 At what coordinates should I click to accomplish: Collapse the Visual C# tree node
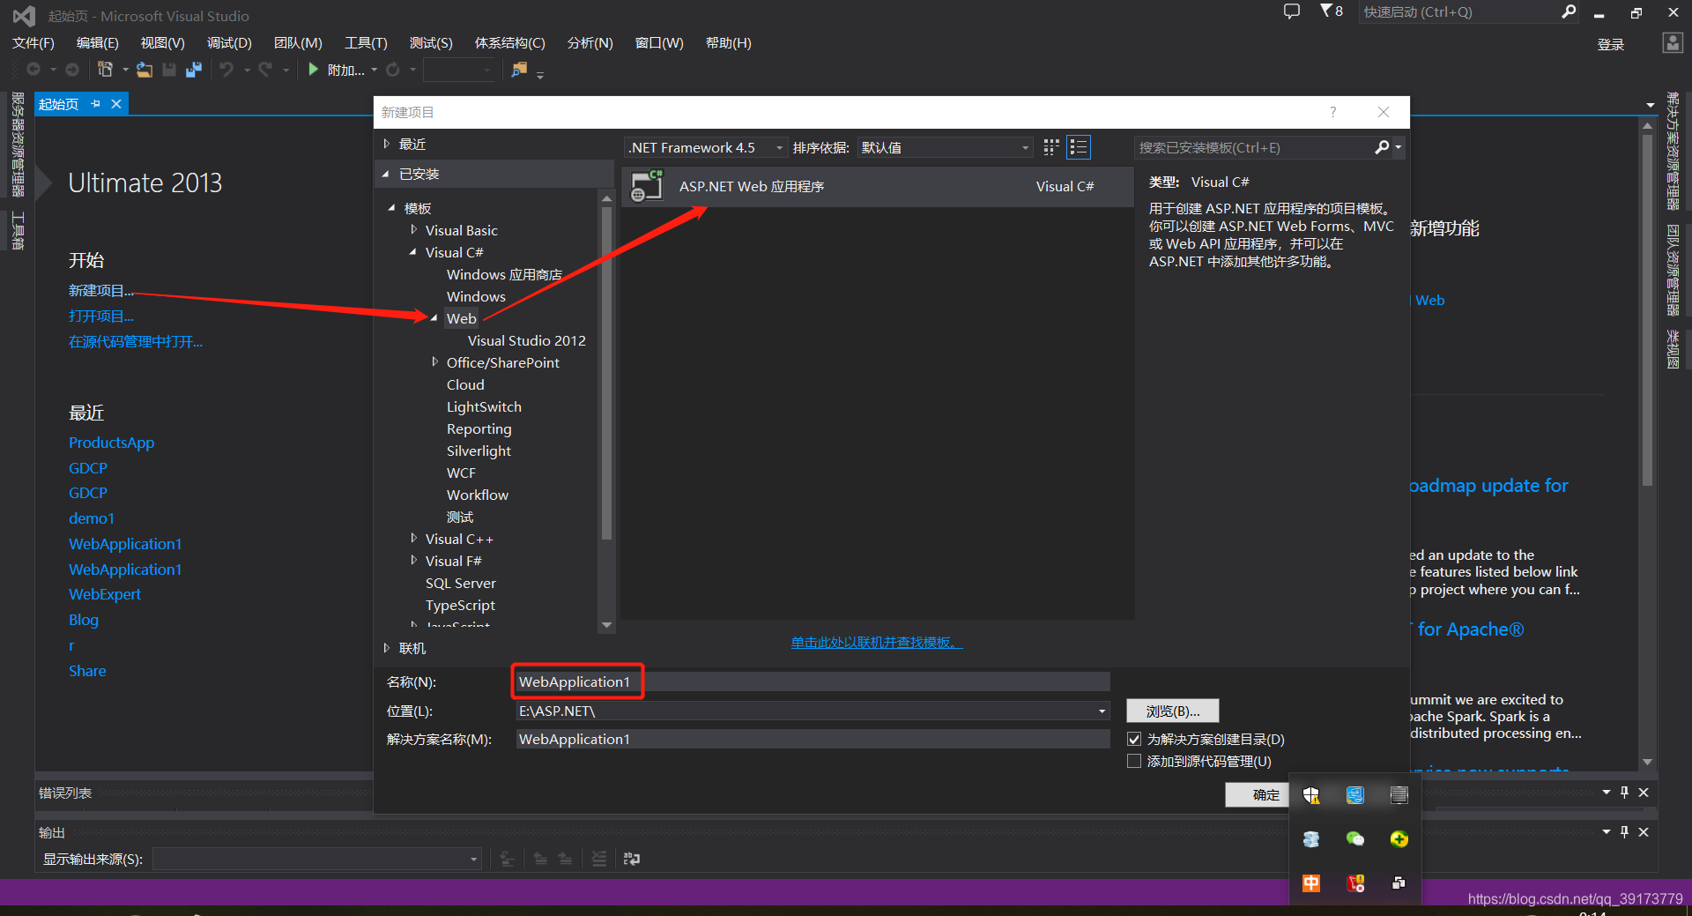(412, 252)
